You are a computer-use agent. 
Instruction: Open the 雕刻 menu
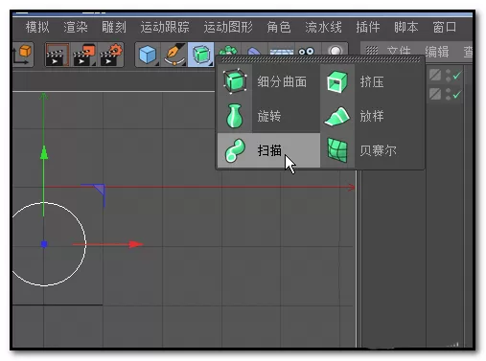(114, 27)
